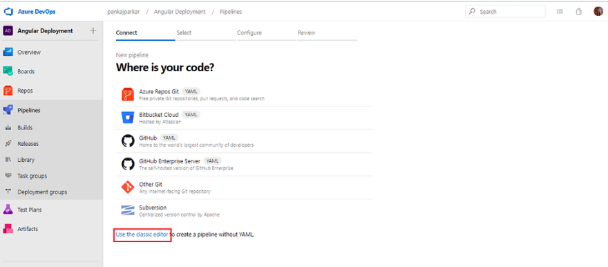Open Boards in the sidebar menu
Viewport: 608px width, 267px height.
tap(52, 71)
